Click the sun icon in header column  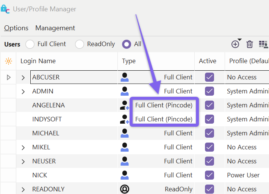8,61
